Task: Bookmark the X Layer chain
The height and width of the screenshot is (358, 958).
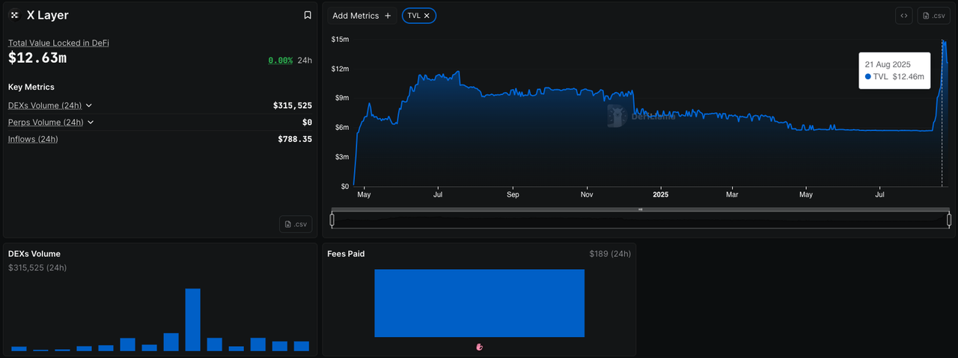Action: tap(308, 15)
